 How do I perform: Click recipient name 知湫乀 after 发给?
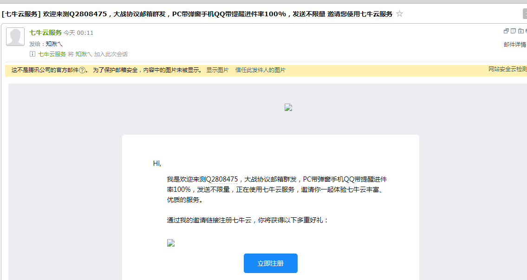tap(54, 44)
